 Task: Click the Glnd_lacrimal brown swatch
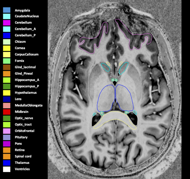coord(7,67)
